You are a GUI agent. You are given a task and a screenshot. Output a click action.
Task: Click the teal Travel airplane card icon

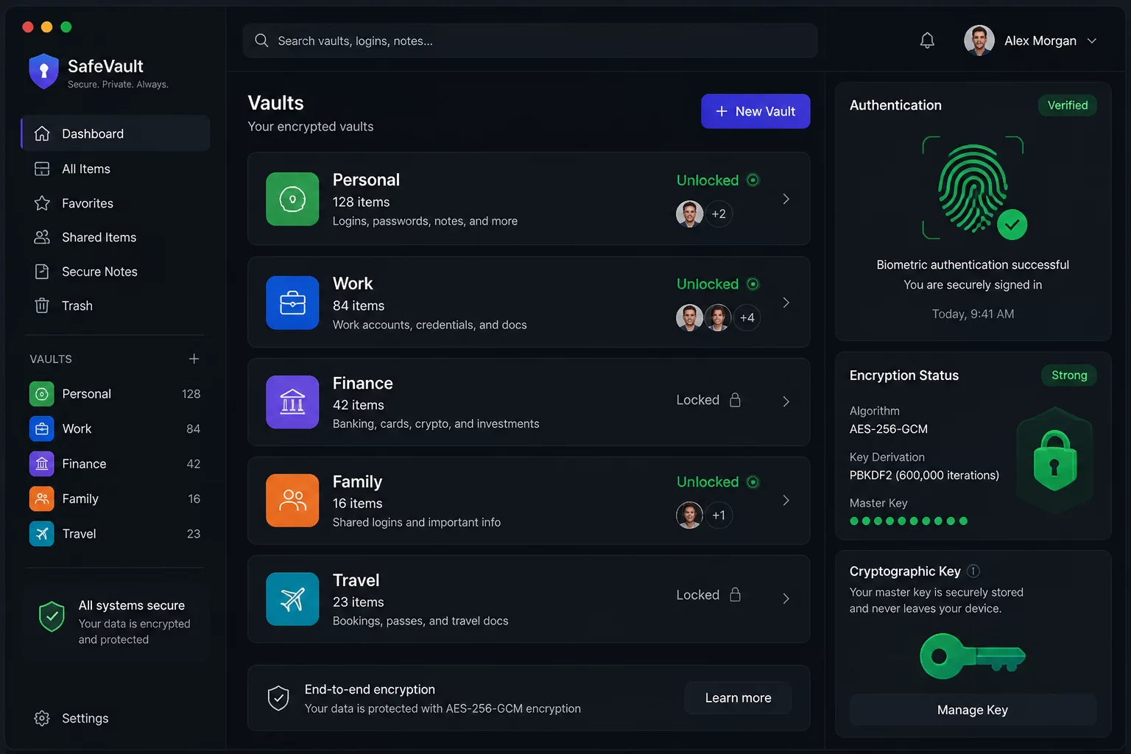click(x=292, y=599)
